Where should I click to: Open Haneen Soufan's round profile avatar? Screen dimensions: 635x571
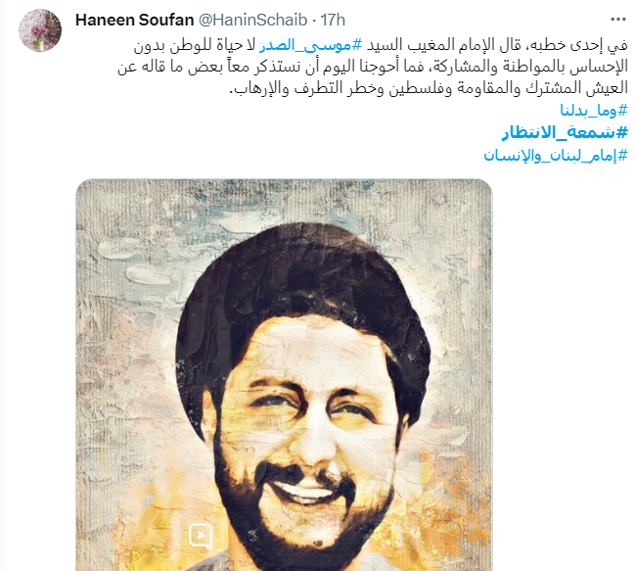click(40, 30)
